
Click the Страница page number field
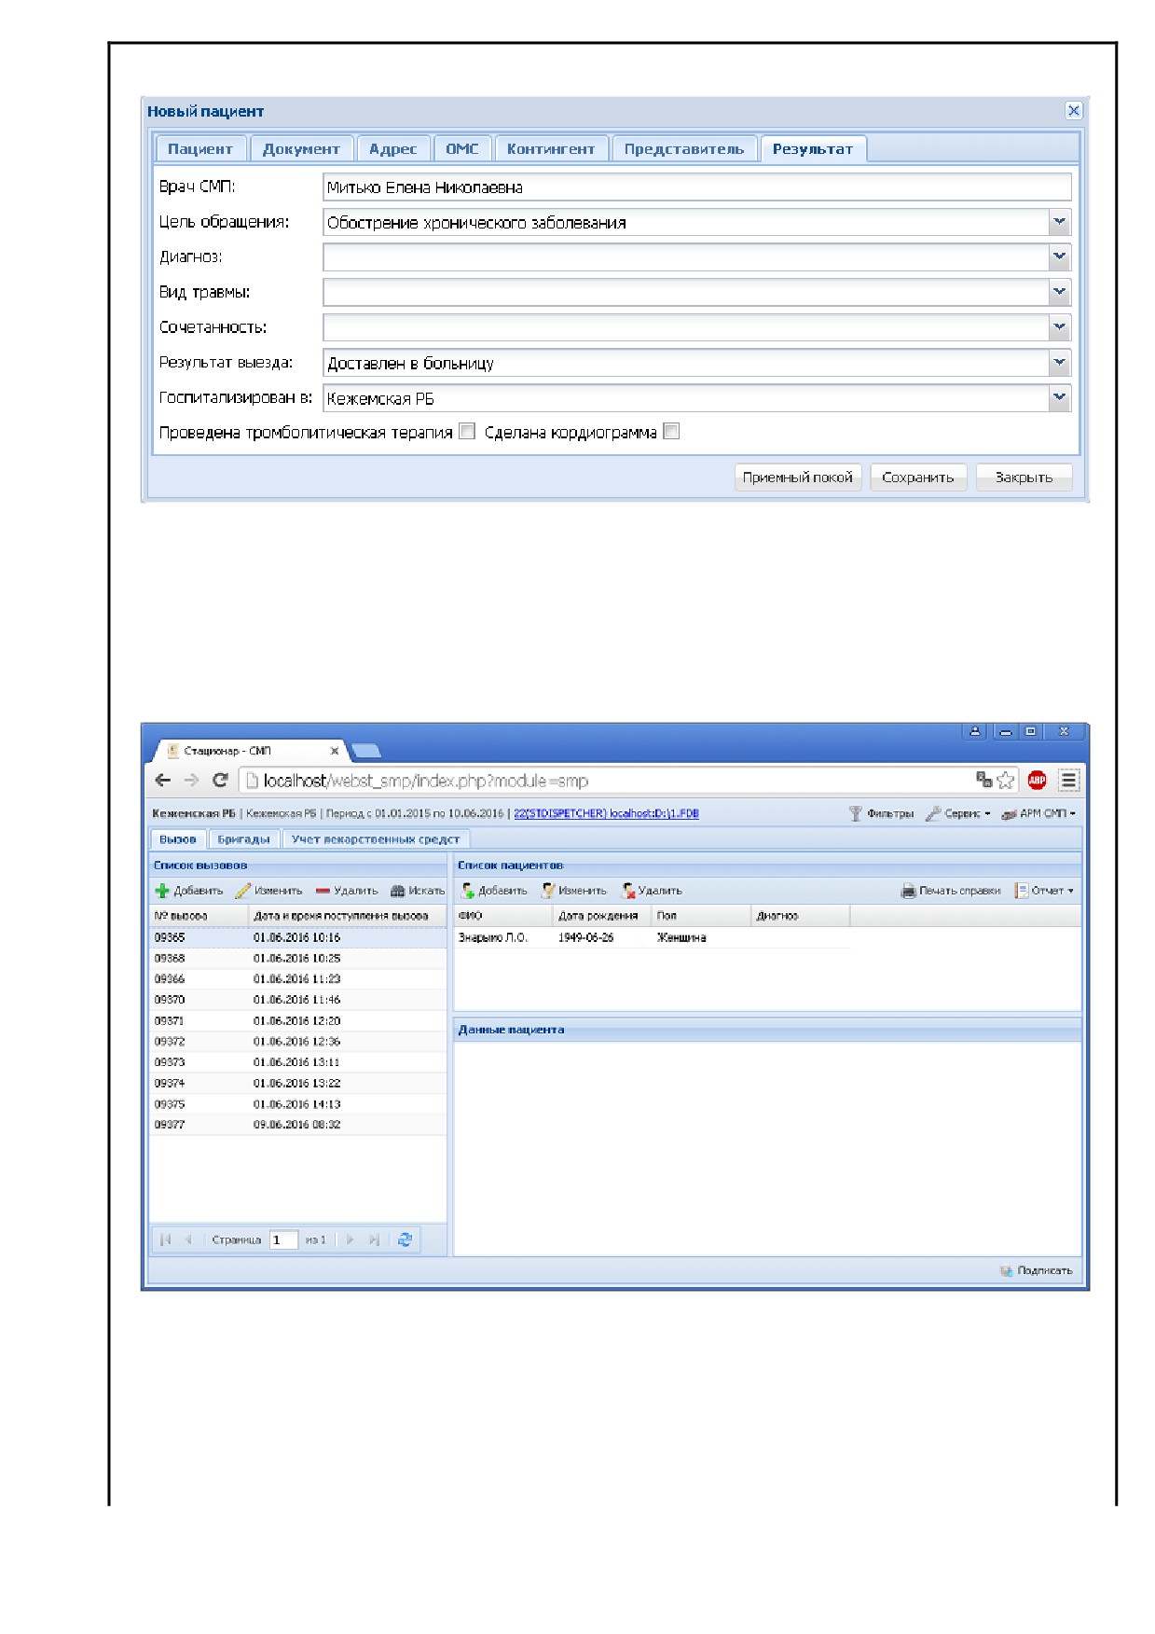pyautogui.click(x=283, y=1239)
